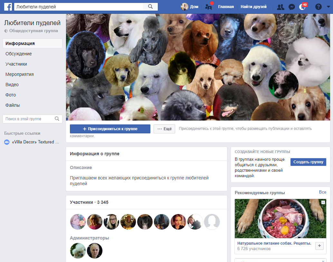Image resolution: width=333 pixels, height=262 pixels.
Task: Open the friend activity icon with red dot
Action: point(209,7)
